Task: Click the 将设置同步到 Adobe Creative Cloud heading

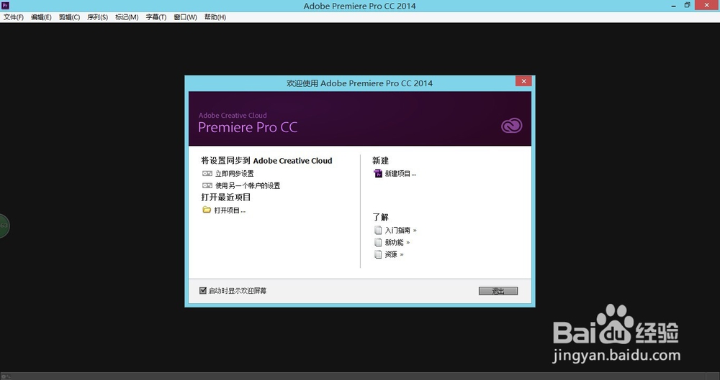Action: 266,161
